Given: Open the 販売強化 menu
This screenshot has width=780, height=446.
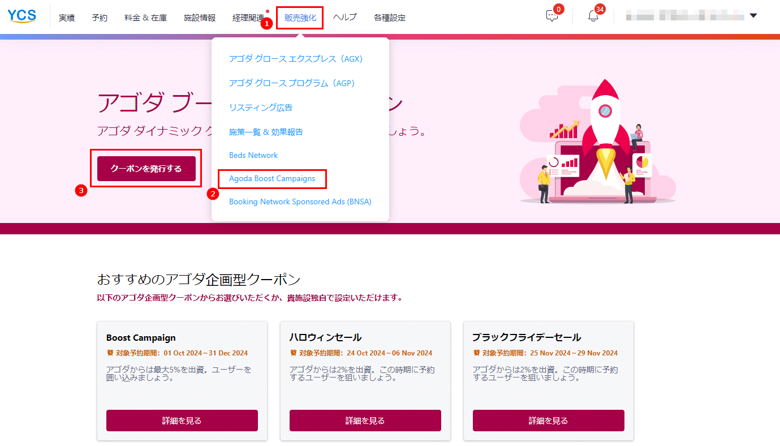Looking at the screenshot, I should point(300,18).
